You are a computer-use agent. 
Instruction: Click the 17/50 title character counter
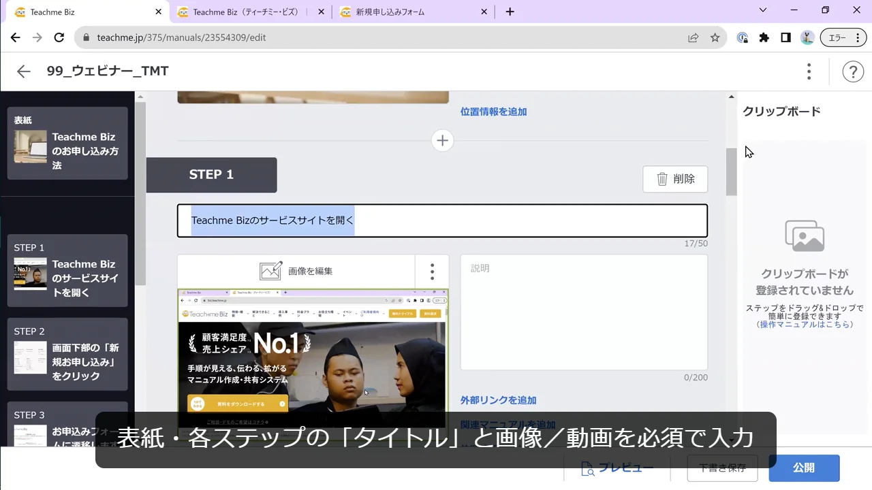tap(696, 244)
